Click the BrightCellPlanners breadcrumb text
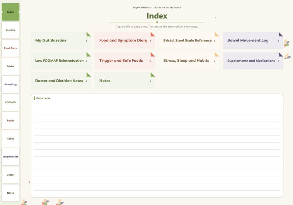This screenshot has height=205, width=293. click(142, 7)
